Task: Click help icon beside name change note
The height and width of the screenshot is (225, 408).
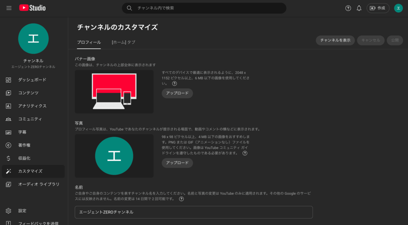Action: pos(181,199)
